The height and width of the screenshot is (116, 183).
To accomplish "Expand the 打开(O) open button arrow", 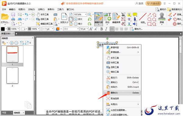I will tap(5, 25).
